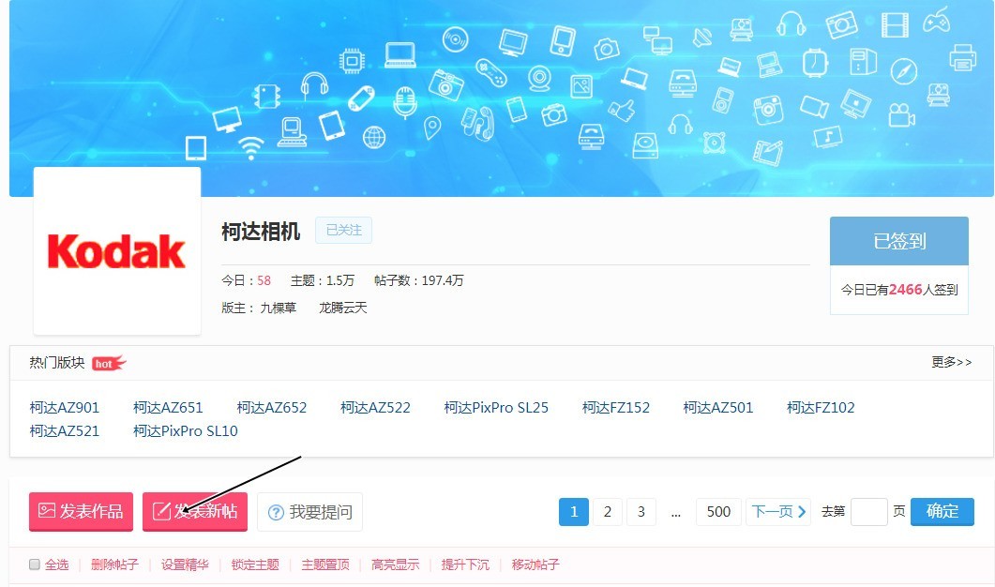Open the 柯达FZ152 section
The image size is (995, 587).
click(615, 407)
